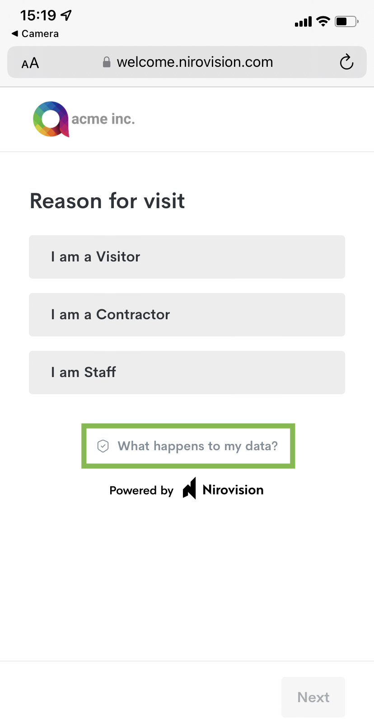Select the I am a Contractor option

187,315
